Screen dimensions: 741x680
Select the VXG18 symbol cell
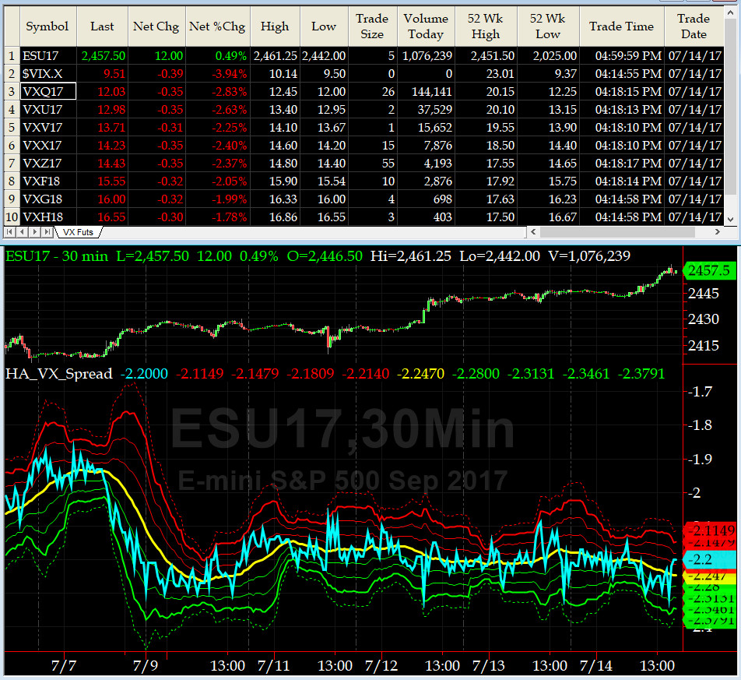tap(48, 199)
